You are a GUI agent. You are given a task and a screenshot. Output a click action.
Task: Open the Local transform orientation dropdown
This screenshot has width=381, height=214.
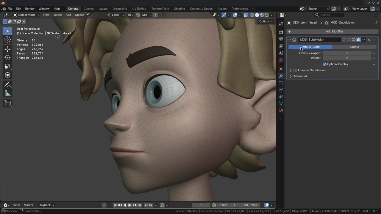(x=115, y=15)
